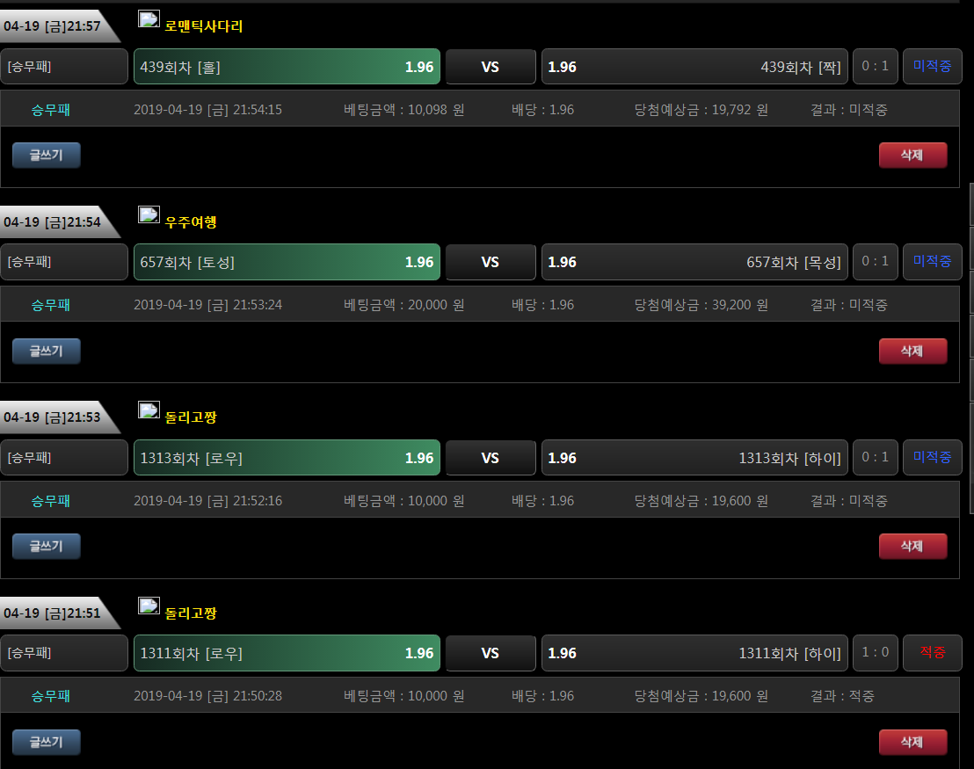This screenshot has width=974, height=769.
Task: Click 글쓰기 under the 우주여행 bet
Action: pos(47,351)
